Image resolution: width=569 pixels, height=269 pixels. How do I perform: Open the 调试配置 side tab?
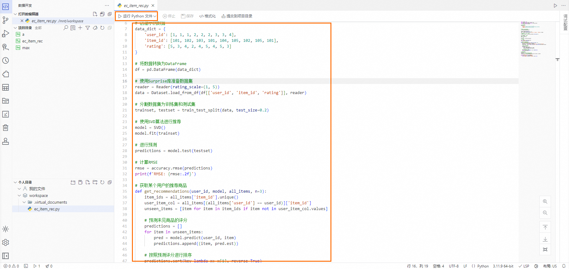tap(565, 22)
